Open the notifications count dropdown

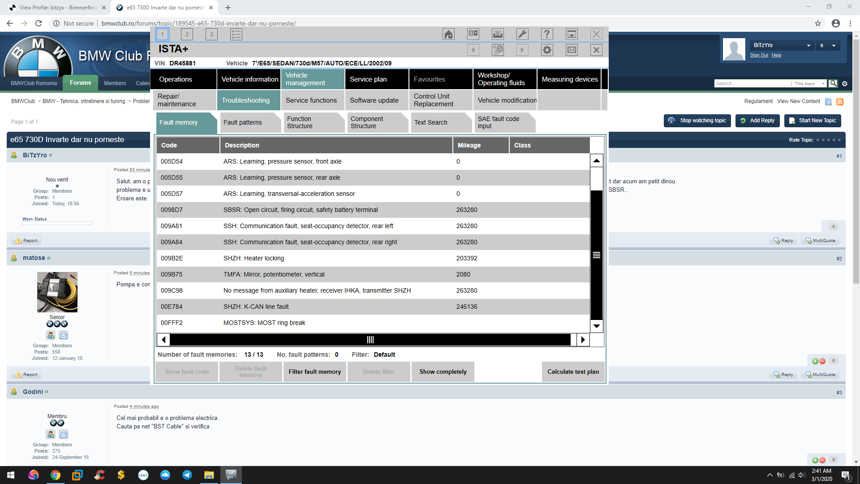tap(828, 45)
